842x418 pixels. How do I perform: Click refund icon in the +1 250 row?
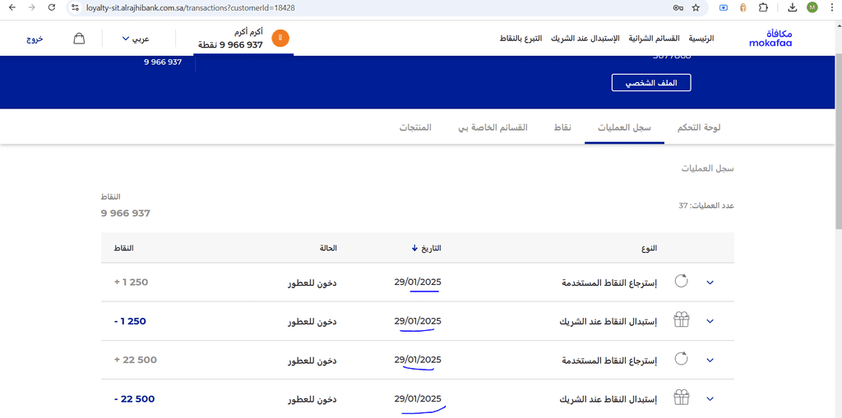(x=681, y=282)
